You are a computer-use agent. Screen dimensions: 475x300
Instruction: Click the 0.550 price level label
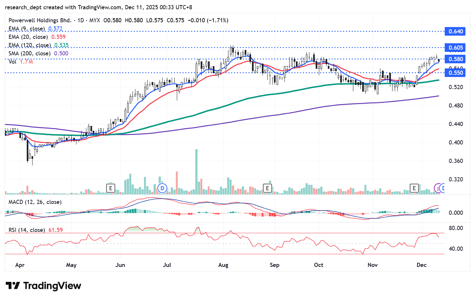pos(456,73)
